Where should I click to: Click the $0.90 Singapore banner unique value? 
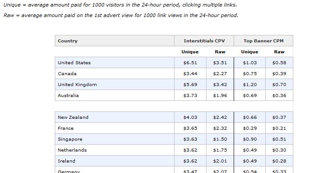[x=250, y=139]
